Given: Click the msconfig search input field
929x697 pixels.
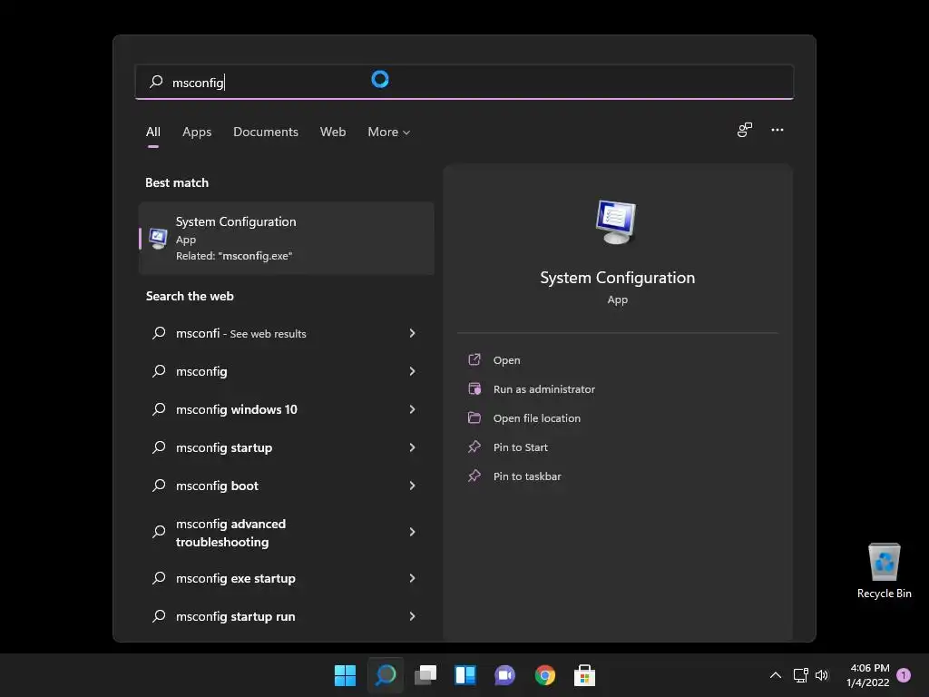Looking at the screenshot, I should [464, 82].
